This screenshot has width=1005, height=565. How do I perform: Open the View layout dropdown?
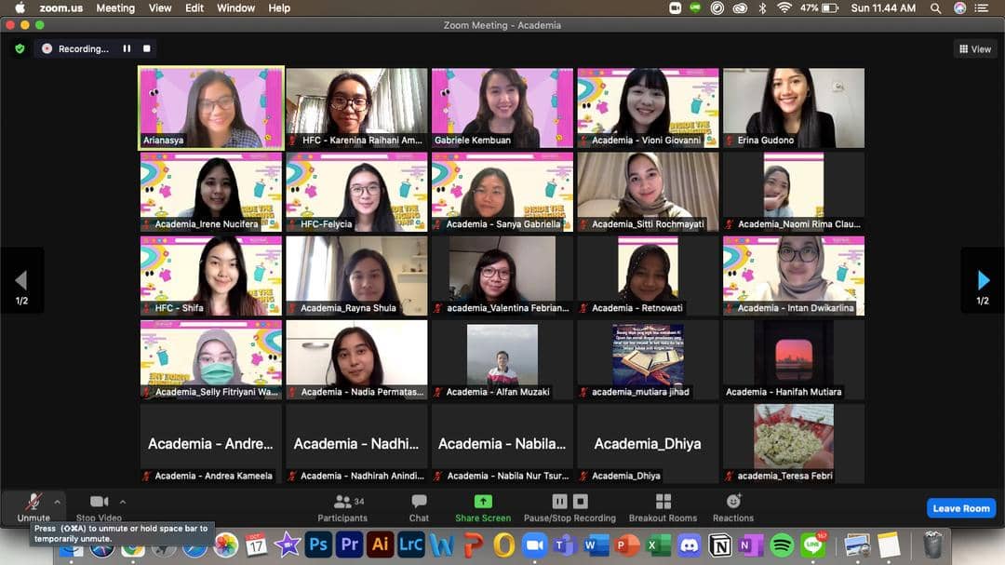974,48
